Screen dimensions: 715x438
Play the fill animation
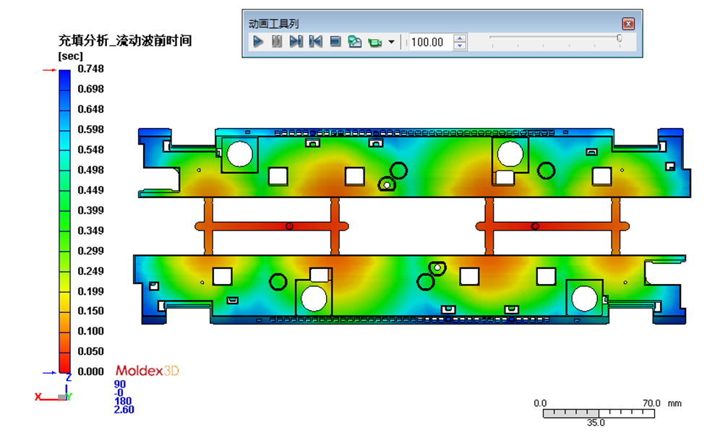click(x=258, y=42)
